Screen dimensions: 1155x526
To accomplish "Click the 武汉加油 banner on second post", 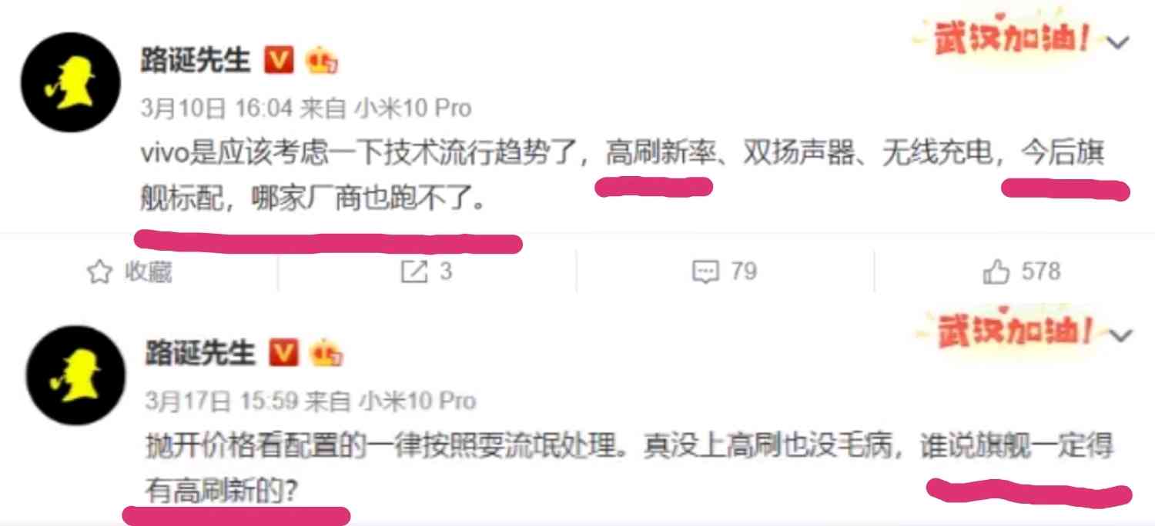I will click(1014, 331).
